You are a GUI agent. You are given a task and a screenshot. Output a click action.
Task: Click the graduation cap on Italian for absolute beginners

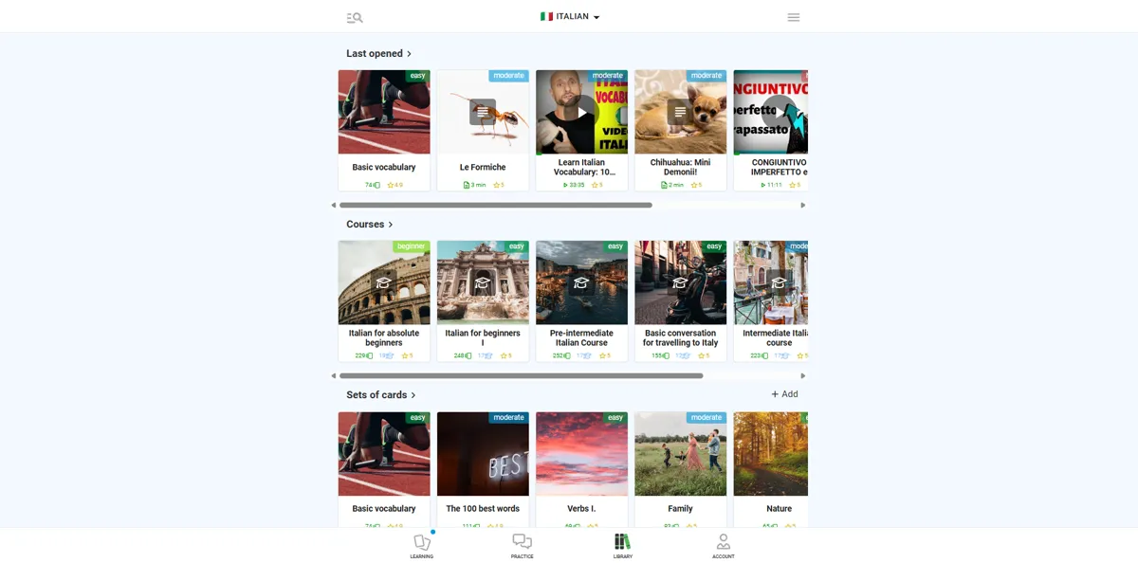(384, 281)
